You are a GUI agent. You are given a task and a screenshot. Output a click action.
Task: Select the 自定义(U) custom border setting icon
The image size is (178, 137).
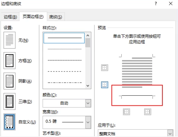(10, 122)
